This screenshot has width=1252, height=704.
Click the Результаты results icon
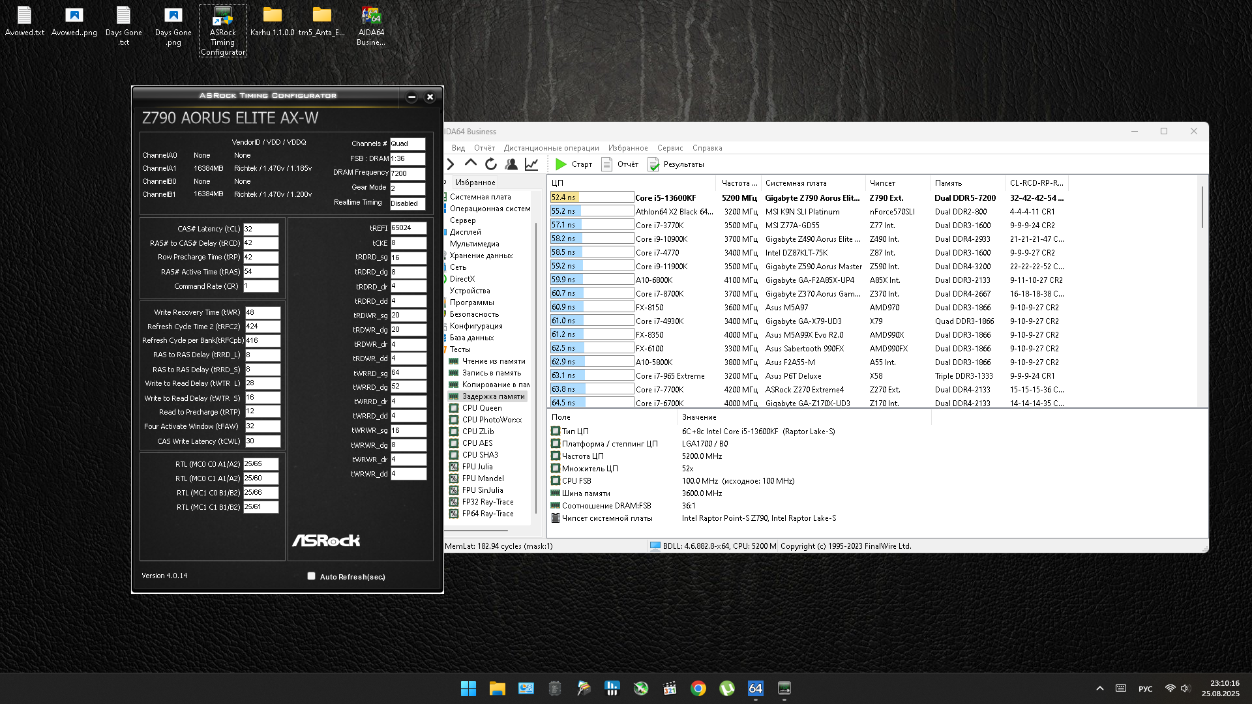click(x=653, y=164)
